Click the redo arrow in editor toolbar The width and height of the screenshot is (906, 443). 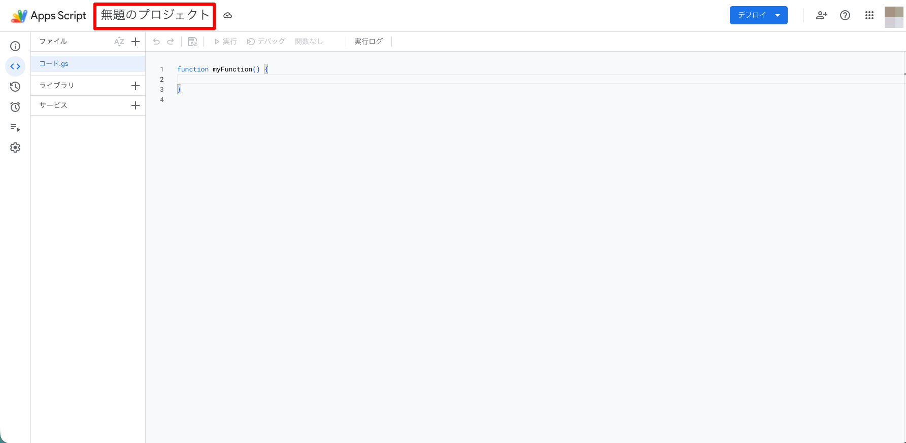(171, 42)
